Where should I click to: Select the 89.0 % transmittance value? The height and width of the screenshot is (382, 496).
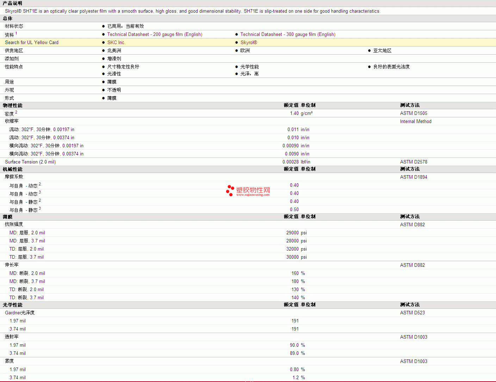298,353
